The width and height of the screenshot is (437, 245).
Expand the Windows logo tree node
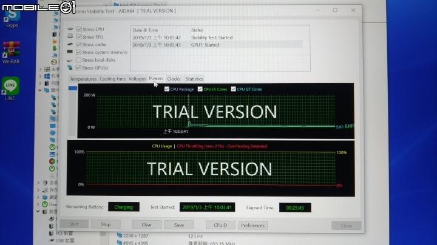(40, 76)
